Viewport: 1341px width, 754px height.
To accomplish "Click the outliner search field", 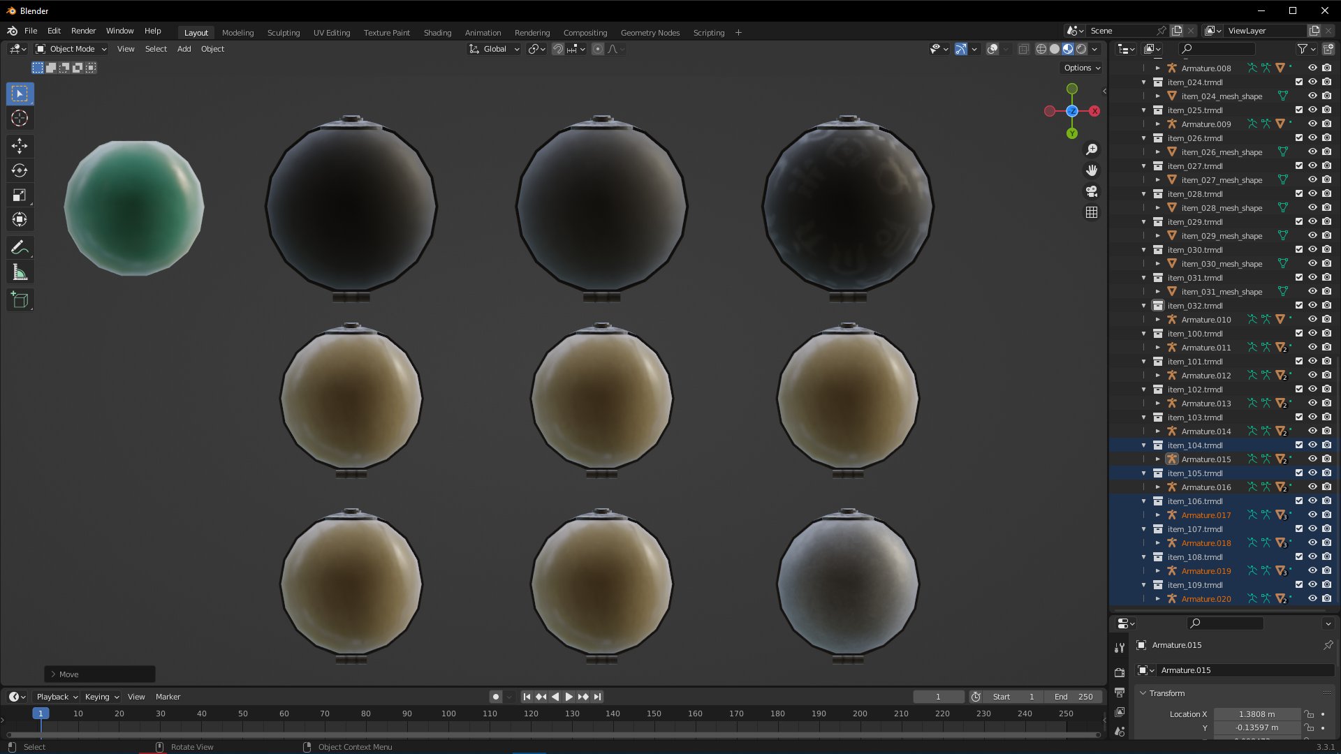I will (x=1217, y=49).
